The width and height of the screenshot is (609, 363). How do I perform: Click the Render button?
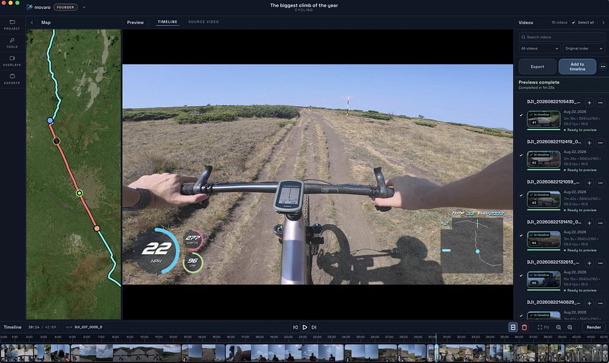click(x=593, y=327)
